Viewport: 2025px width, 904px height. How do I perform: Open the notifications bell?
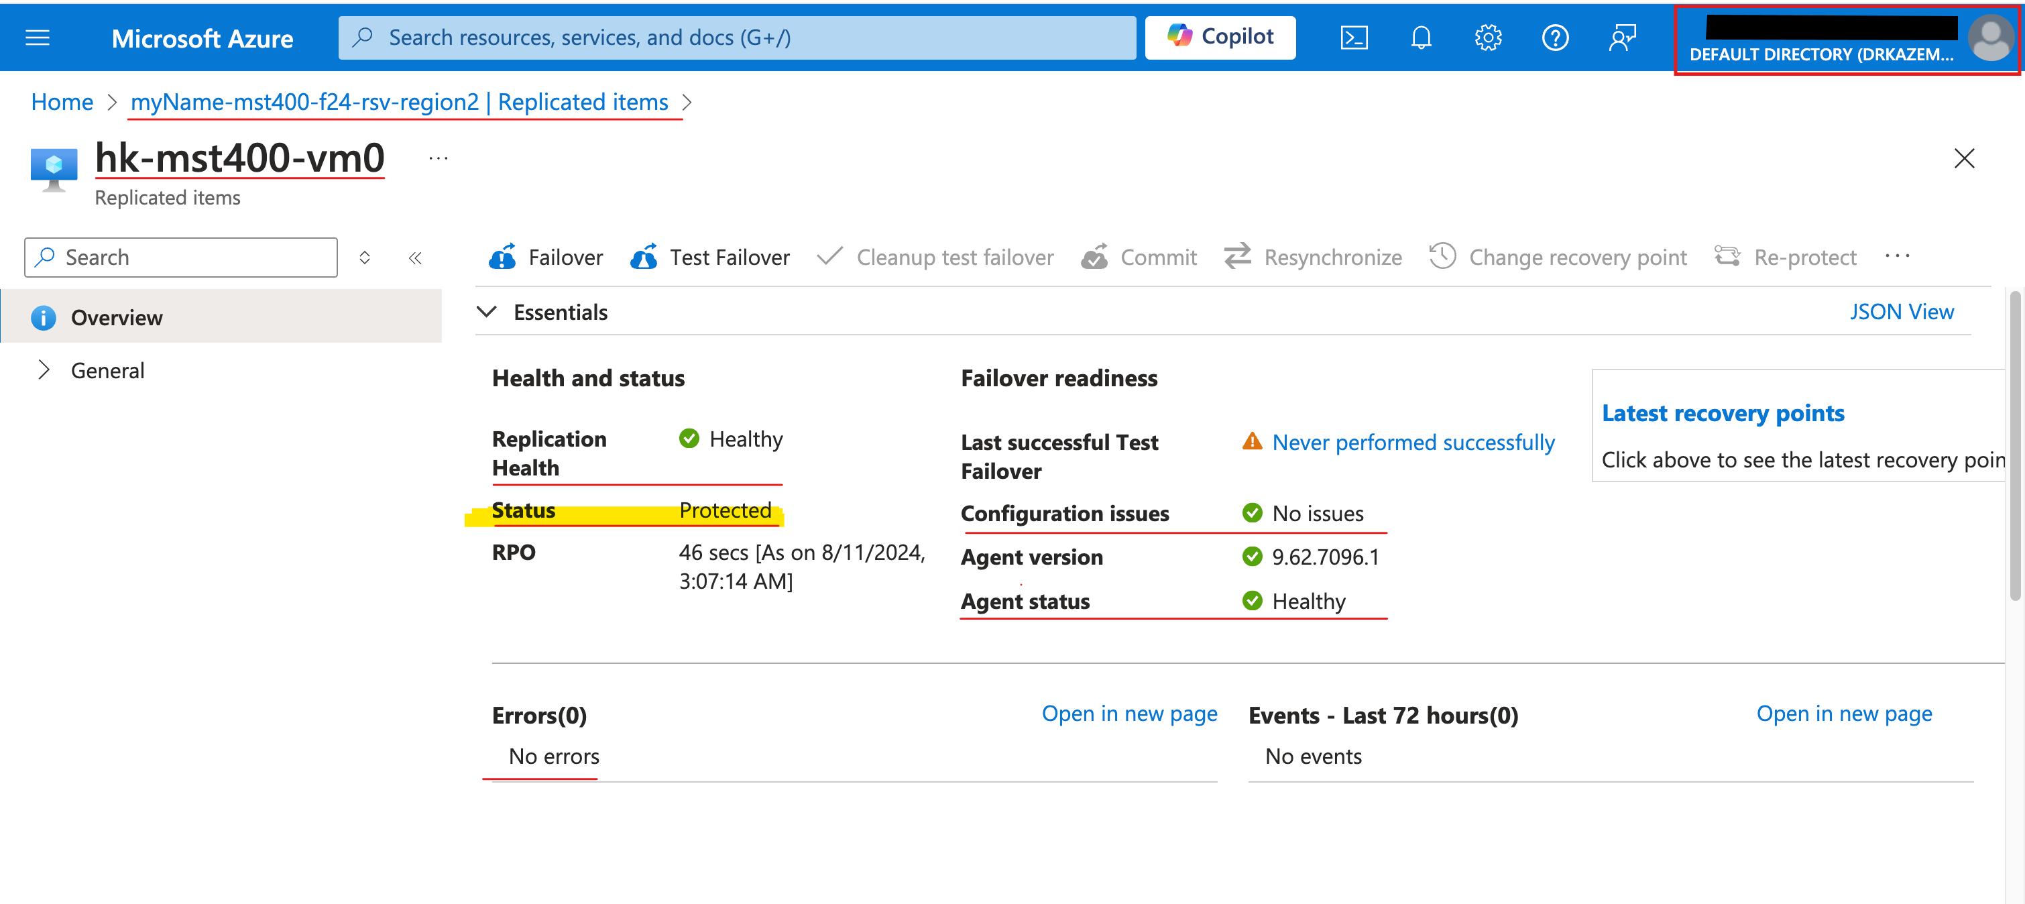pyautogui.click(x=1420, y=37)
